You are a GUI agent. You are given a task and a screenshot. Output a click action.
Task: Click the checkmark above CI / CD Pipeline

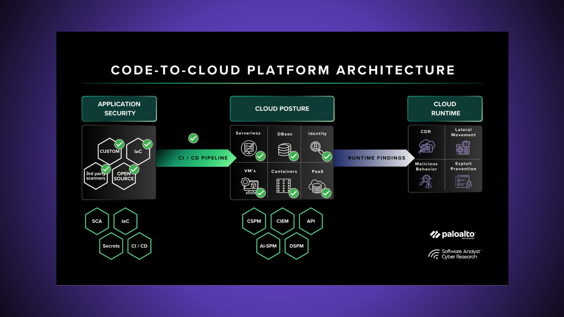(x=193, y=138)
